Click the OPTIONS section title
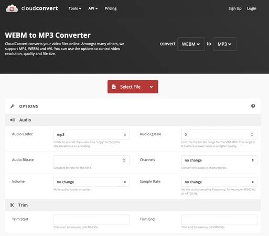The image size is (269, 236). tap(28, 106)
